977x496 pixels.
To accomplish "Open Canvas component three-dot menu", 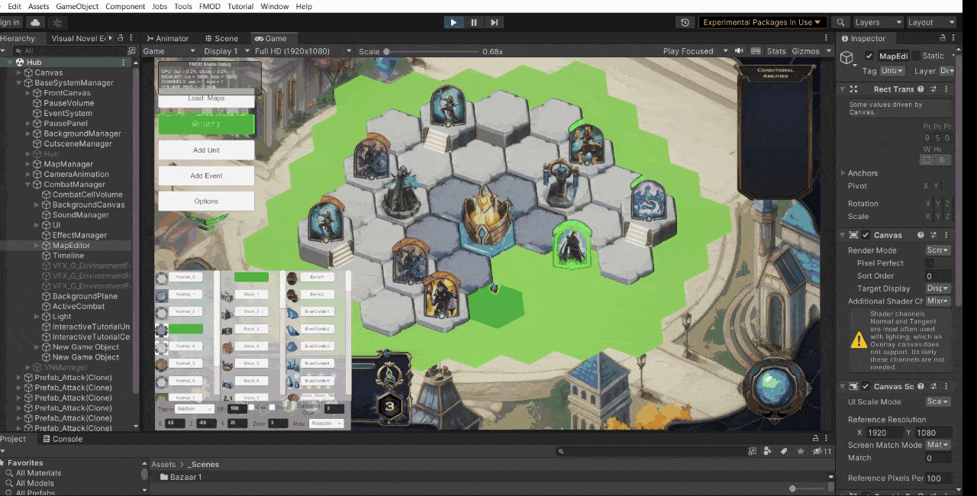I will point(945,235).
